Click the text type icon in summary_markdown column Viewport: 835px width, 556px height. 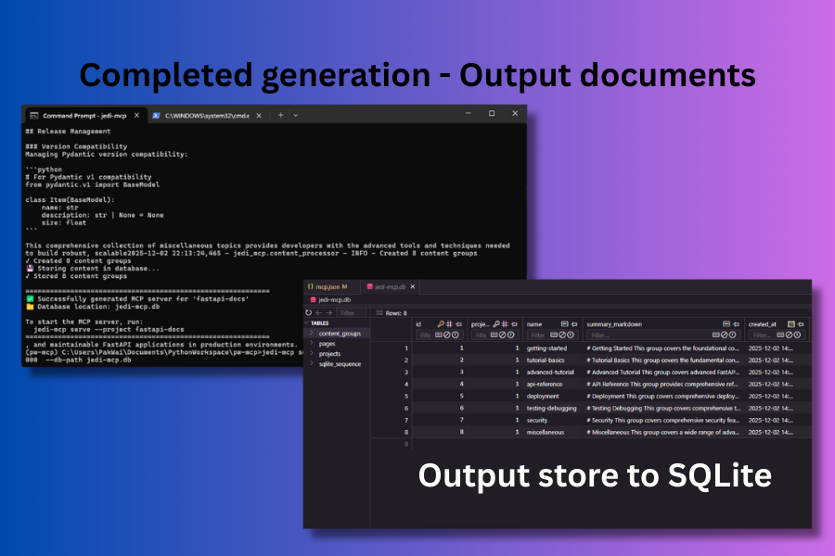coord(726,324)
